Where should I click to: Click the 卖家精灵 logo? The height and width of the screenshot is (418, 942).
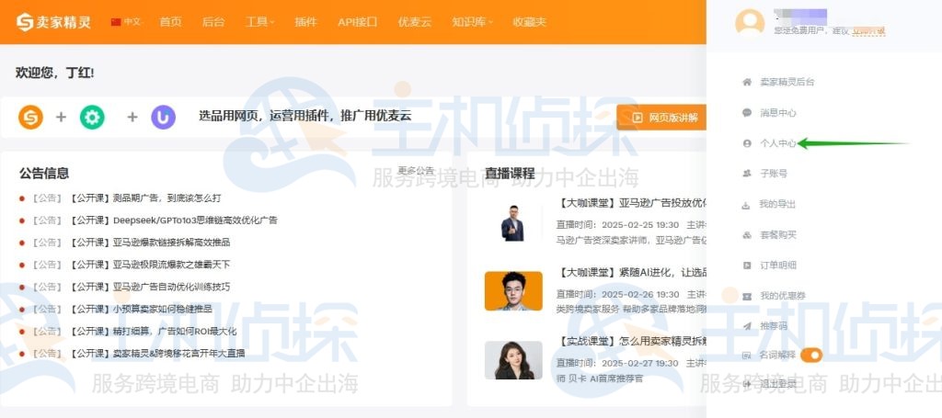(x=53, y=22)
